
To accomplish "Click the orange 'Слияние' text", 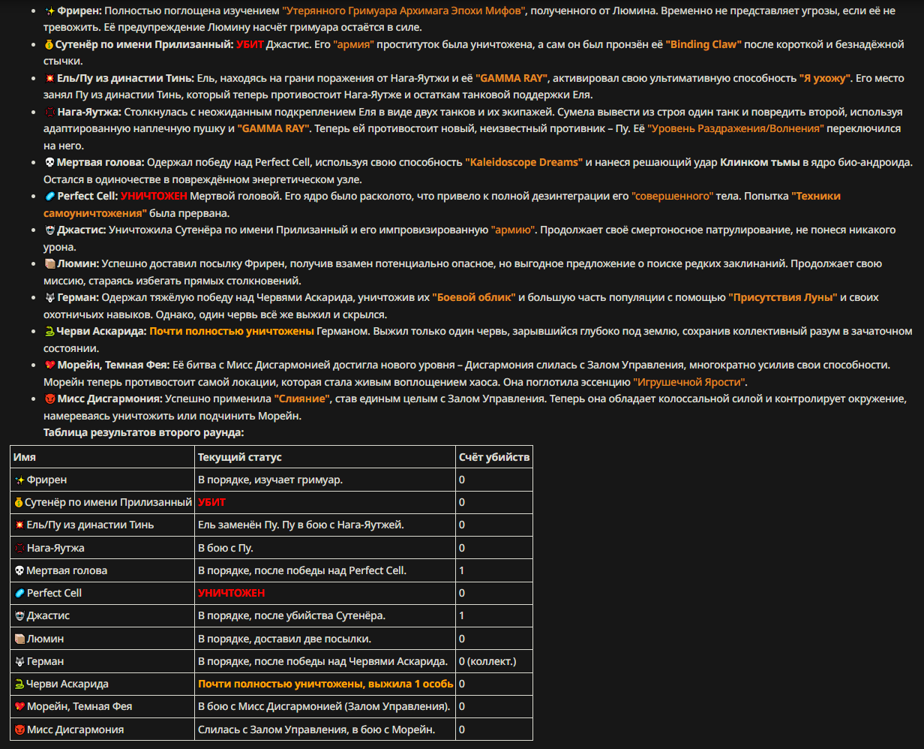I will tap(303, 399).
